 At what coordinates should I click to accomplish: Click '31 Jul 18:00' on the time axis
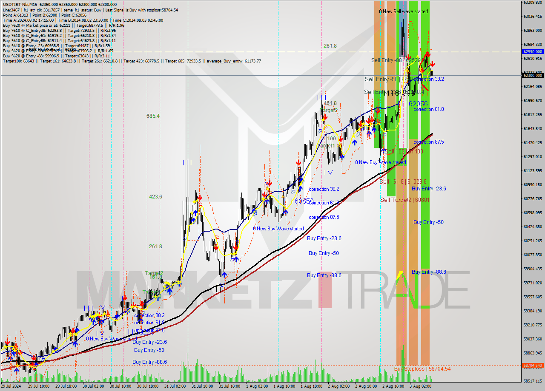click(229, 386)
